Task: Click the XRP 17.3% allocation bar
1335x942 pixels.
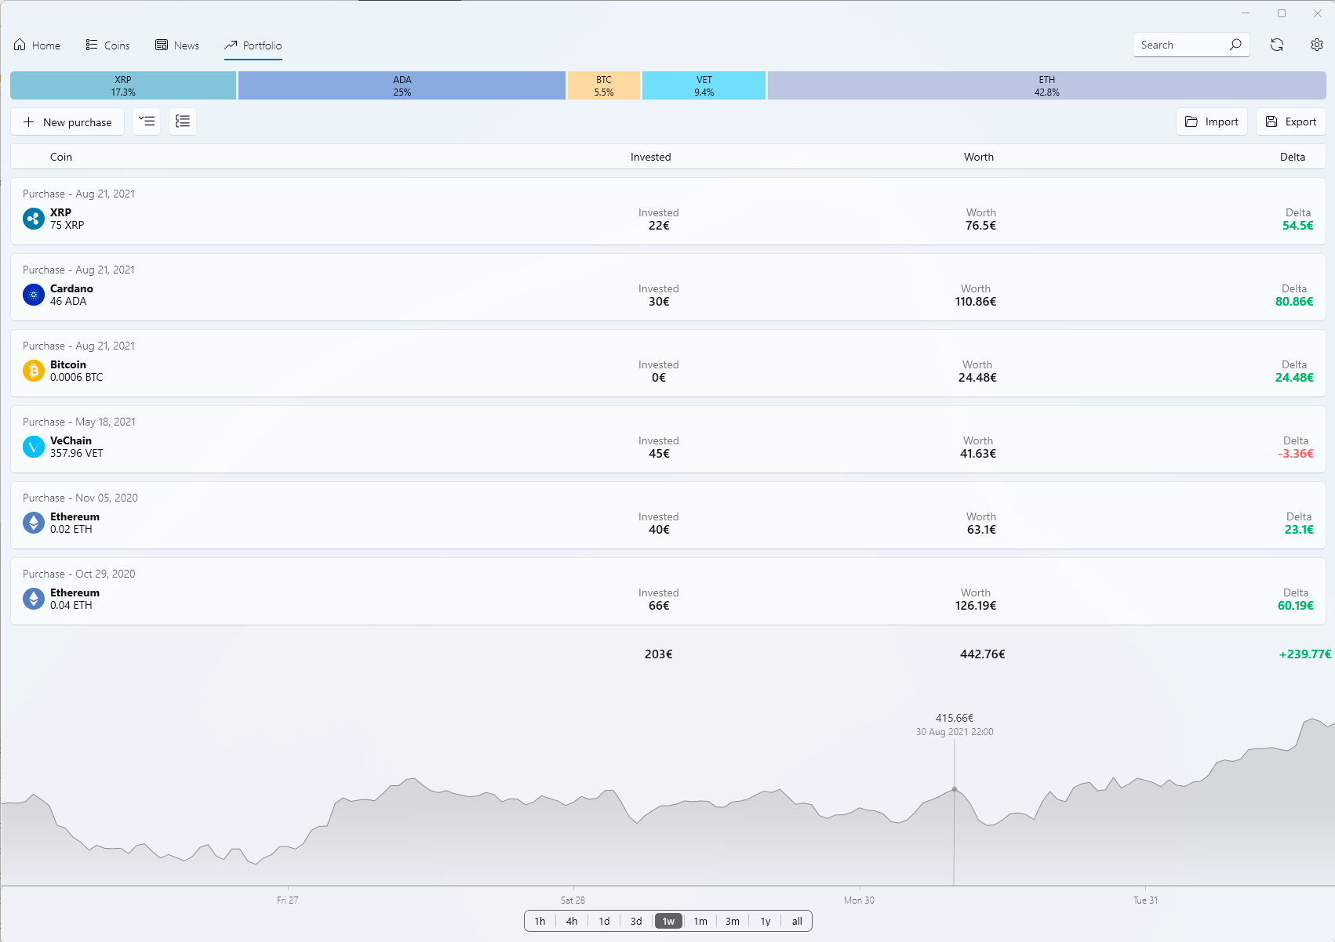Action: [123, 85]
